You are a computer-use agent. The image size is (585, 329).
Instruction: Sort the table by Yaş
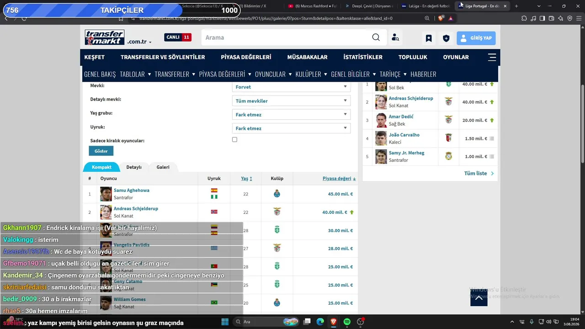click(x=246, y=179)
